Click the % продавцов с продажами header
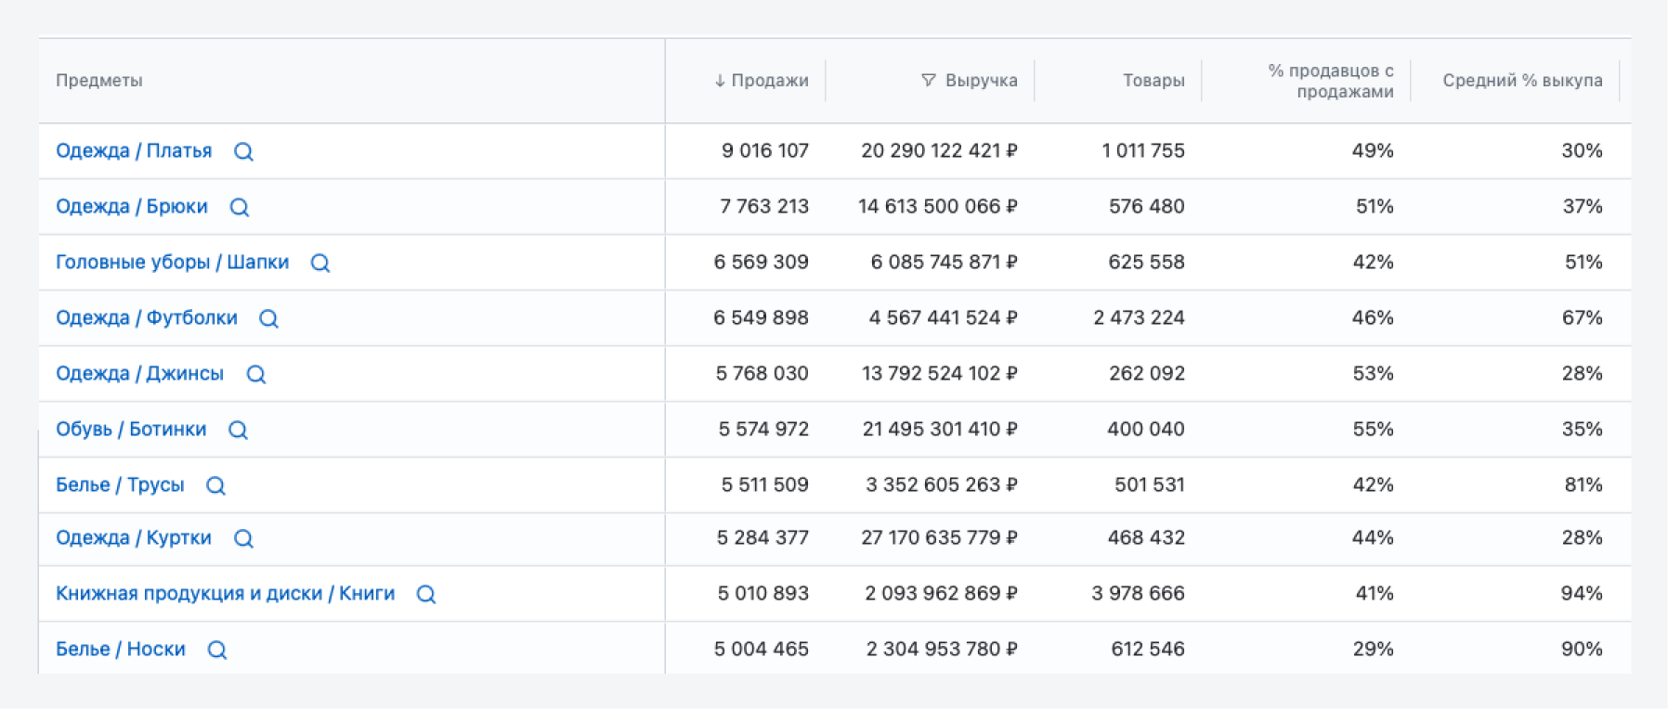This screenshot has width=1668, height=709. pyautogui.click(x=1331, y=81)
